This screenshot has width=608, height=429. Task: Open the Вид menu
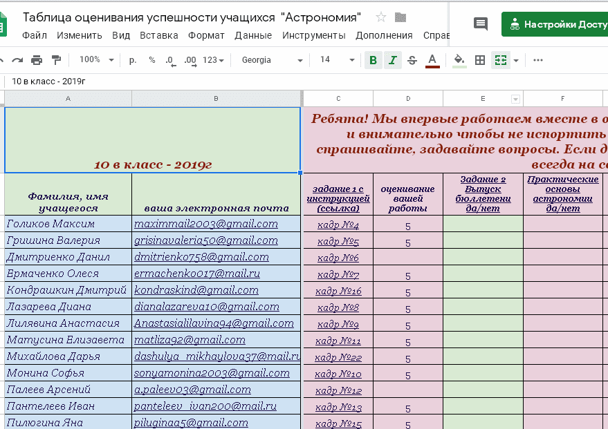click(x=121, y=35)
